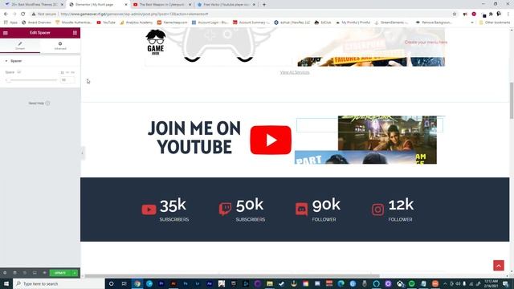This screenshot has width=514, height=289.
Task: Open the YouTube bookmark
Action: [106, 22]
